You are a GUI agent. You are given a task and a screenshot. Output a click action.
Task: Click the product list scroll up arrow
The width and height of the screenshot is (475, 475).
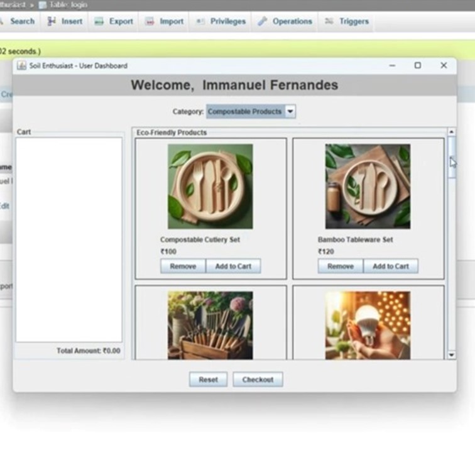coord(451,132)
